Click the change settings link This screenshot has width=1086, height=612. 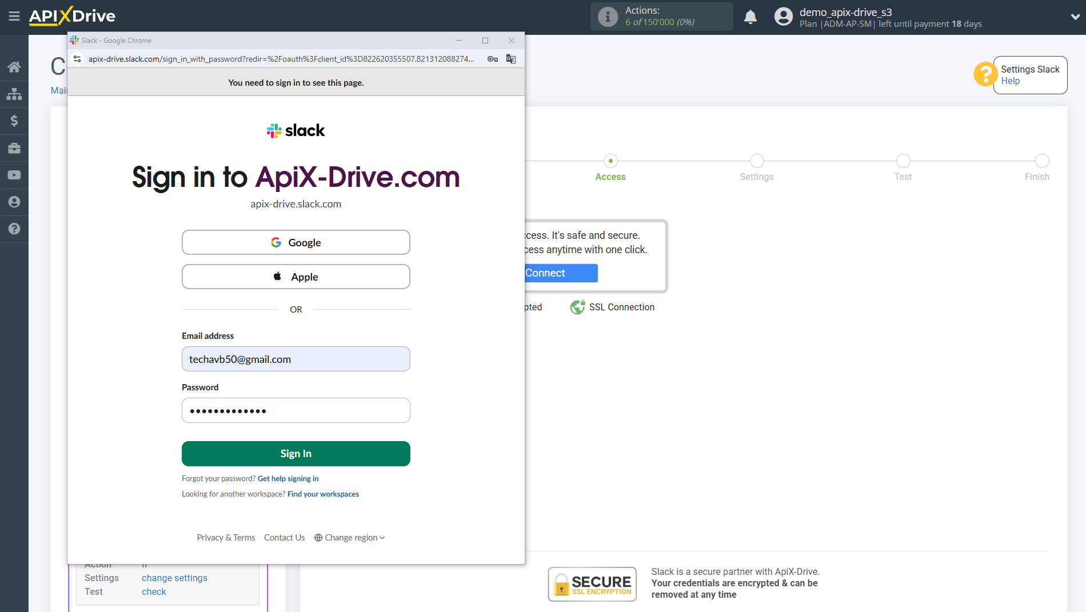(174, 578)
